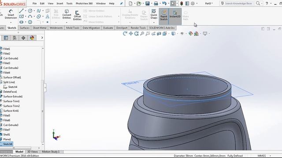Select Cut-Extrude3 in feature tree
Viewport: 282px width, 158px height.
(11, 125)
